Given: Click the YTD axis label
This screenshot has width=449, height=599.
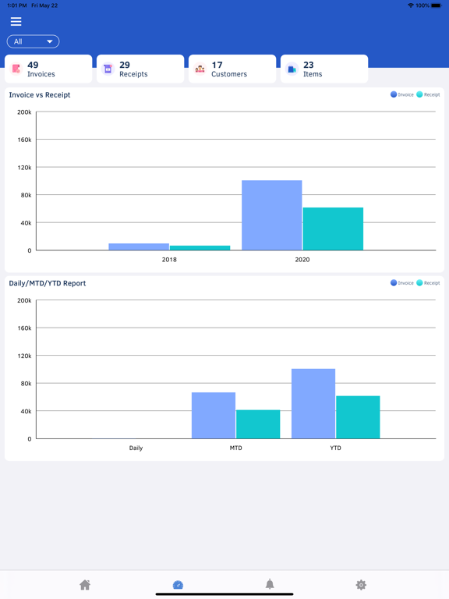Looking at the screenshot, I should (x=336, y=448).
